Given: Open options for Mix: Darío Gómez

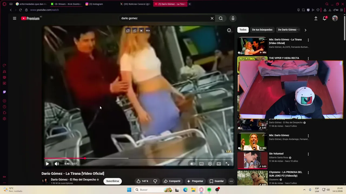Looking at the screenshot, I should pos(308,136).
